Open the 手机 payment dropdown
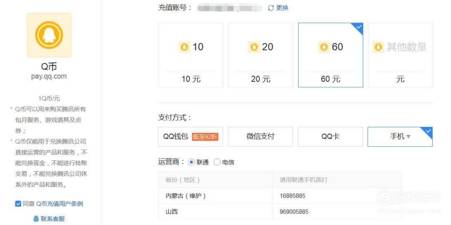Image resolution: width=451 pixels, height=225 pixels. 400,137
